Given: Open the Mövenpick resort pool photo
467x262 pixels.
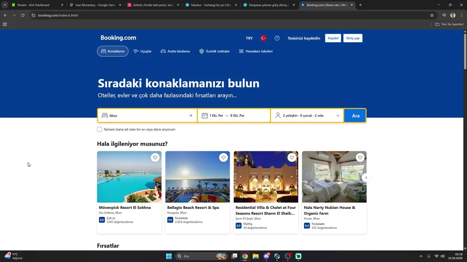Looking at the screenshot, I should click(x=129, y=177).
